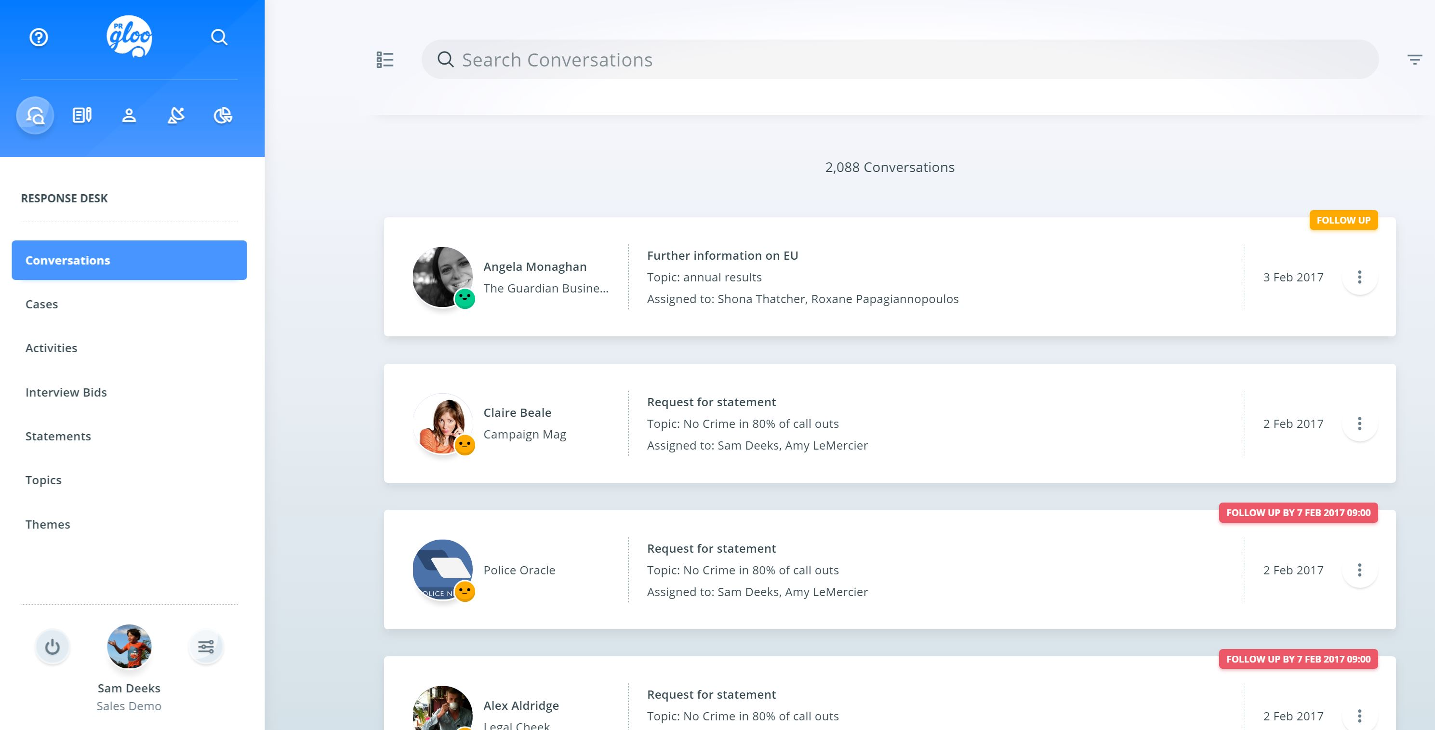The width and height of the screenshot is (1435, 730).
Task: Open the conversations filter icon
Action: click(x=1414, y=60)
